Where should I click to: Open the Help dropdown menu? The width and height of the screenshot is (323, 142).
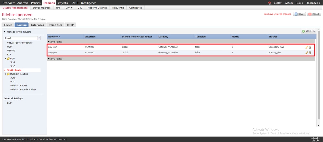(x=299, y=3)
